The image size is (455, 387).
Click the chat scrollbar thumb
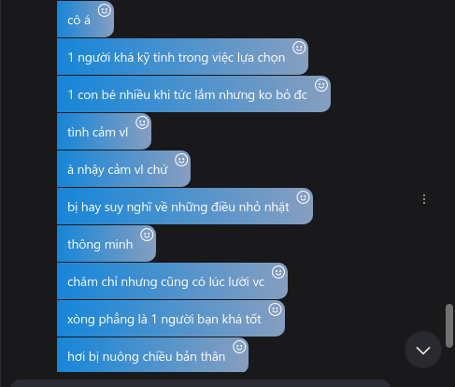(449, 325)
